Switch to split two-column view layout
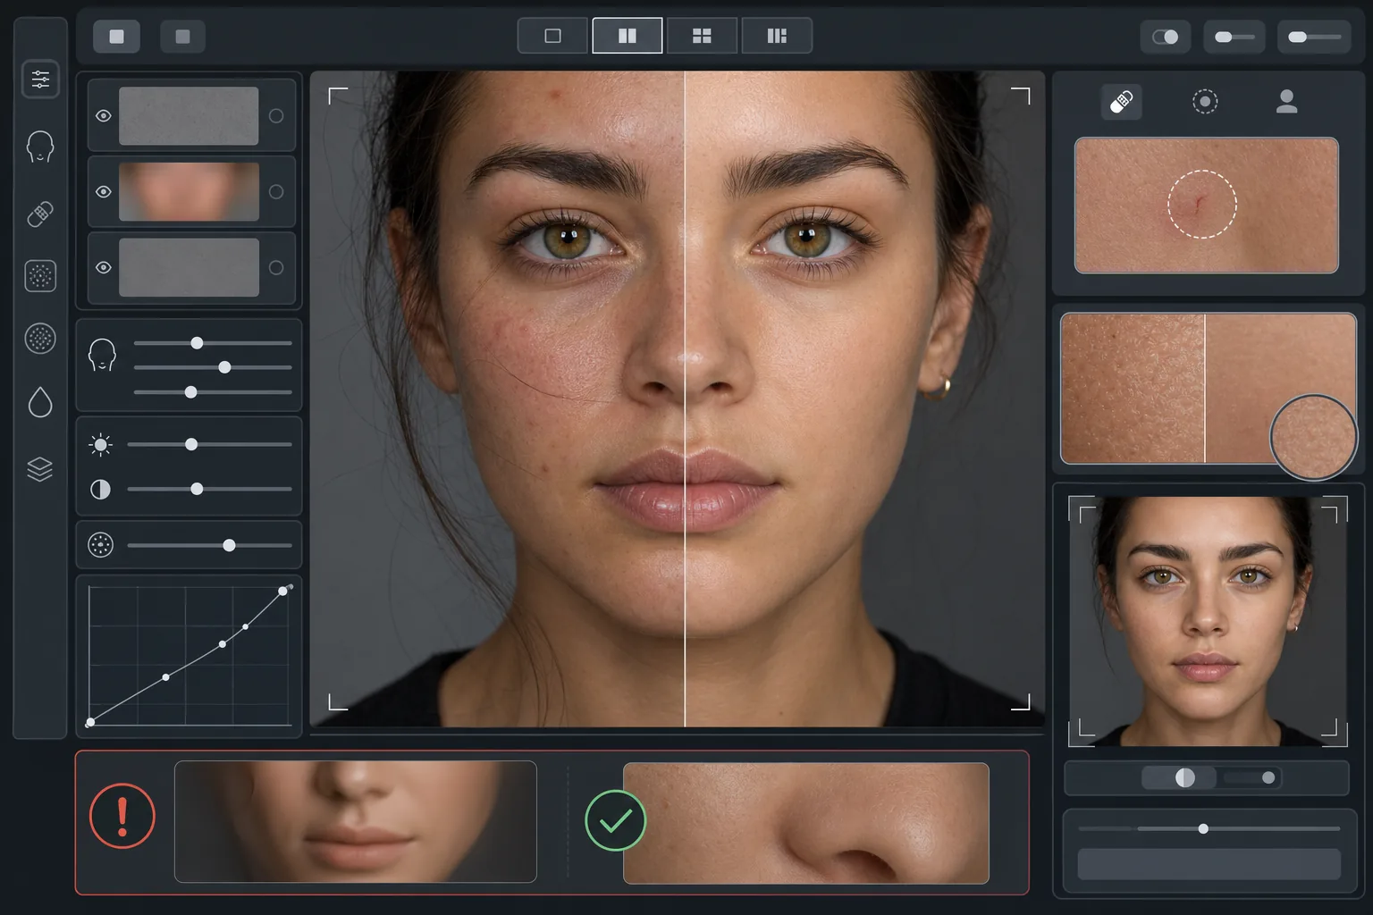The height and width of the screenshot is (915, 1373). click(628, 36)
